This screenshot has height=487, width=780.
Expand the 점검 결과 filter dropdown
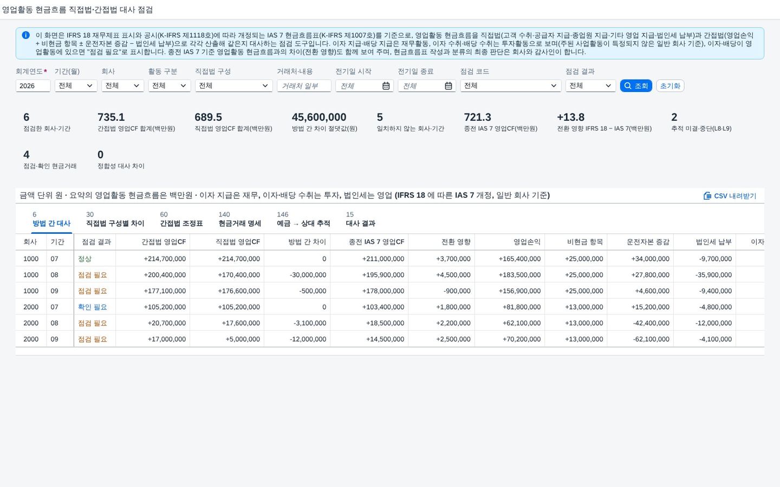[x=590, y=86]
